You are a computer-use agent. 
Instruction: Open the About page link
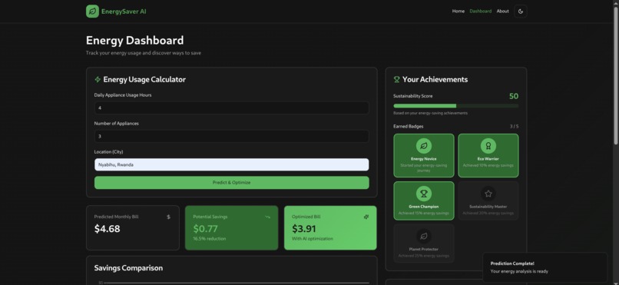[502, 11]
